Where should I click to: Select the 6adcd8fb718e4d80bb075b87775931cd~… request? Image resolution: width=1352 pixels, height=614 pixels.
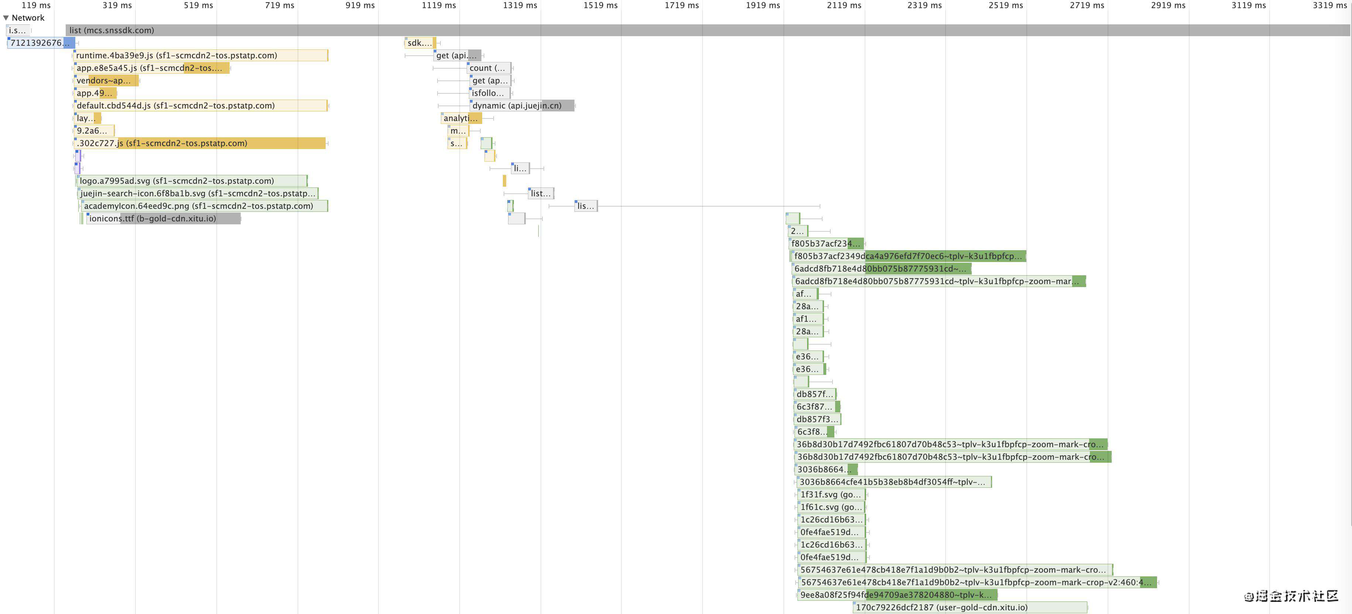click(882, 269)
